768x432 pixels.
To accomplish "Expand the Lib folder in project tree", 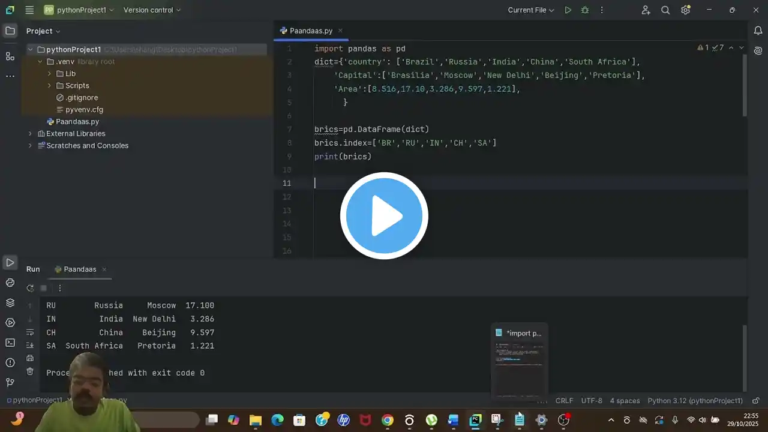I will point(50,74).
